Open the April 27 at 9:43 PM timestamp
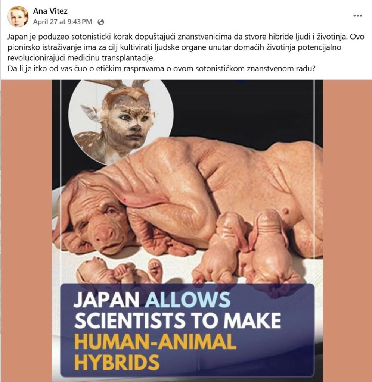Screen dimensions: 372x382 63,22
